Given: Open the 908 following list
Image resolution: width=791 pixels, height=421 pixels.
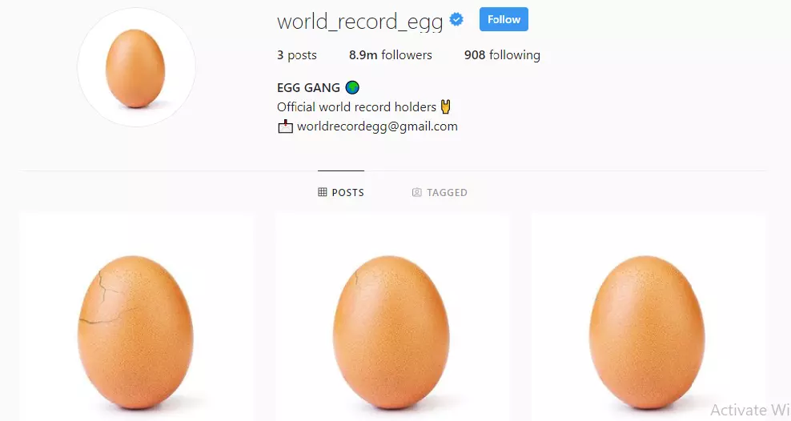Looking at the screenshot, I should [x=502, y=55].
